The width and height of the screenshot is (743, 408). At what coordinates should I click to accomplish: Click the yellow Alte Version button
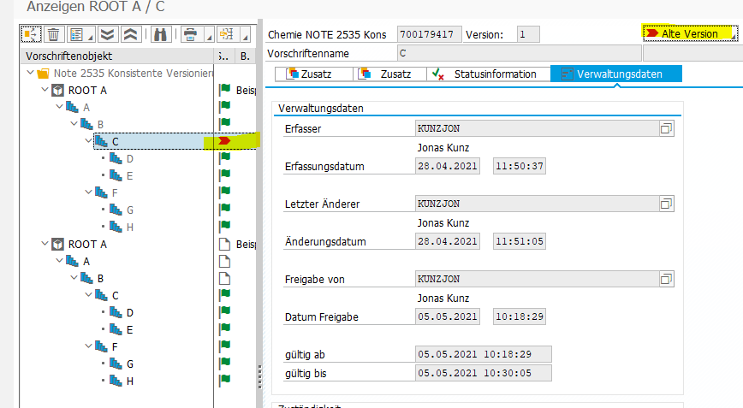688,33
